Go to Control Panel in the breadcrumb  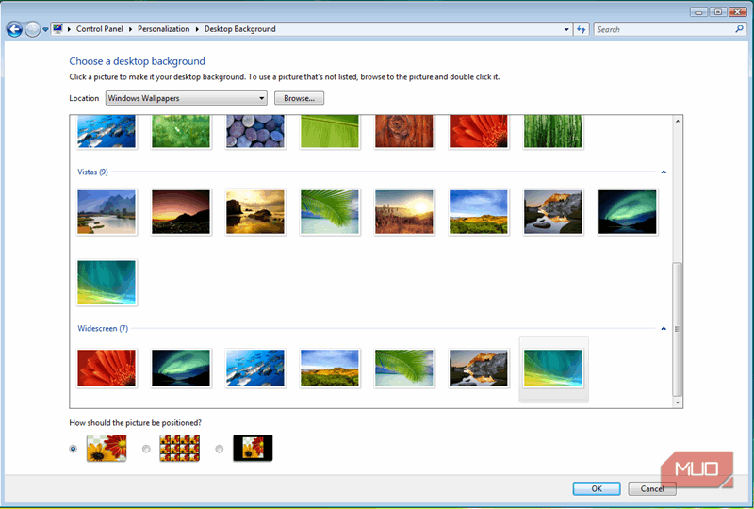[x=102, y=29]
